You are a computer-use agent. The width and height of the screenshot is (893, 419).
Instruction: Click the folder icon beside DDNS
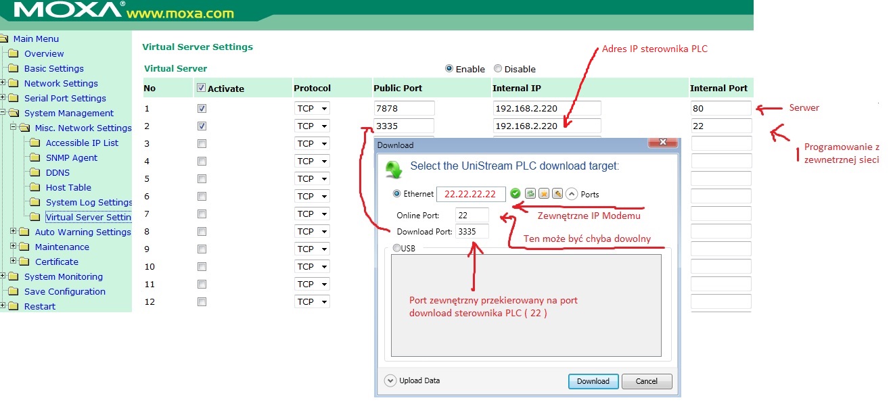click(35, 172)
